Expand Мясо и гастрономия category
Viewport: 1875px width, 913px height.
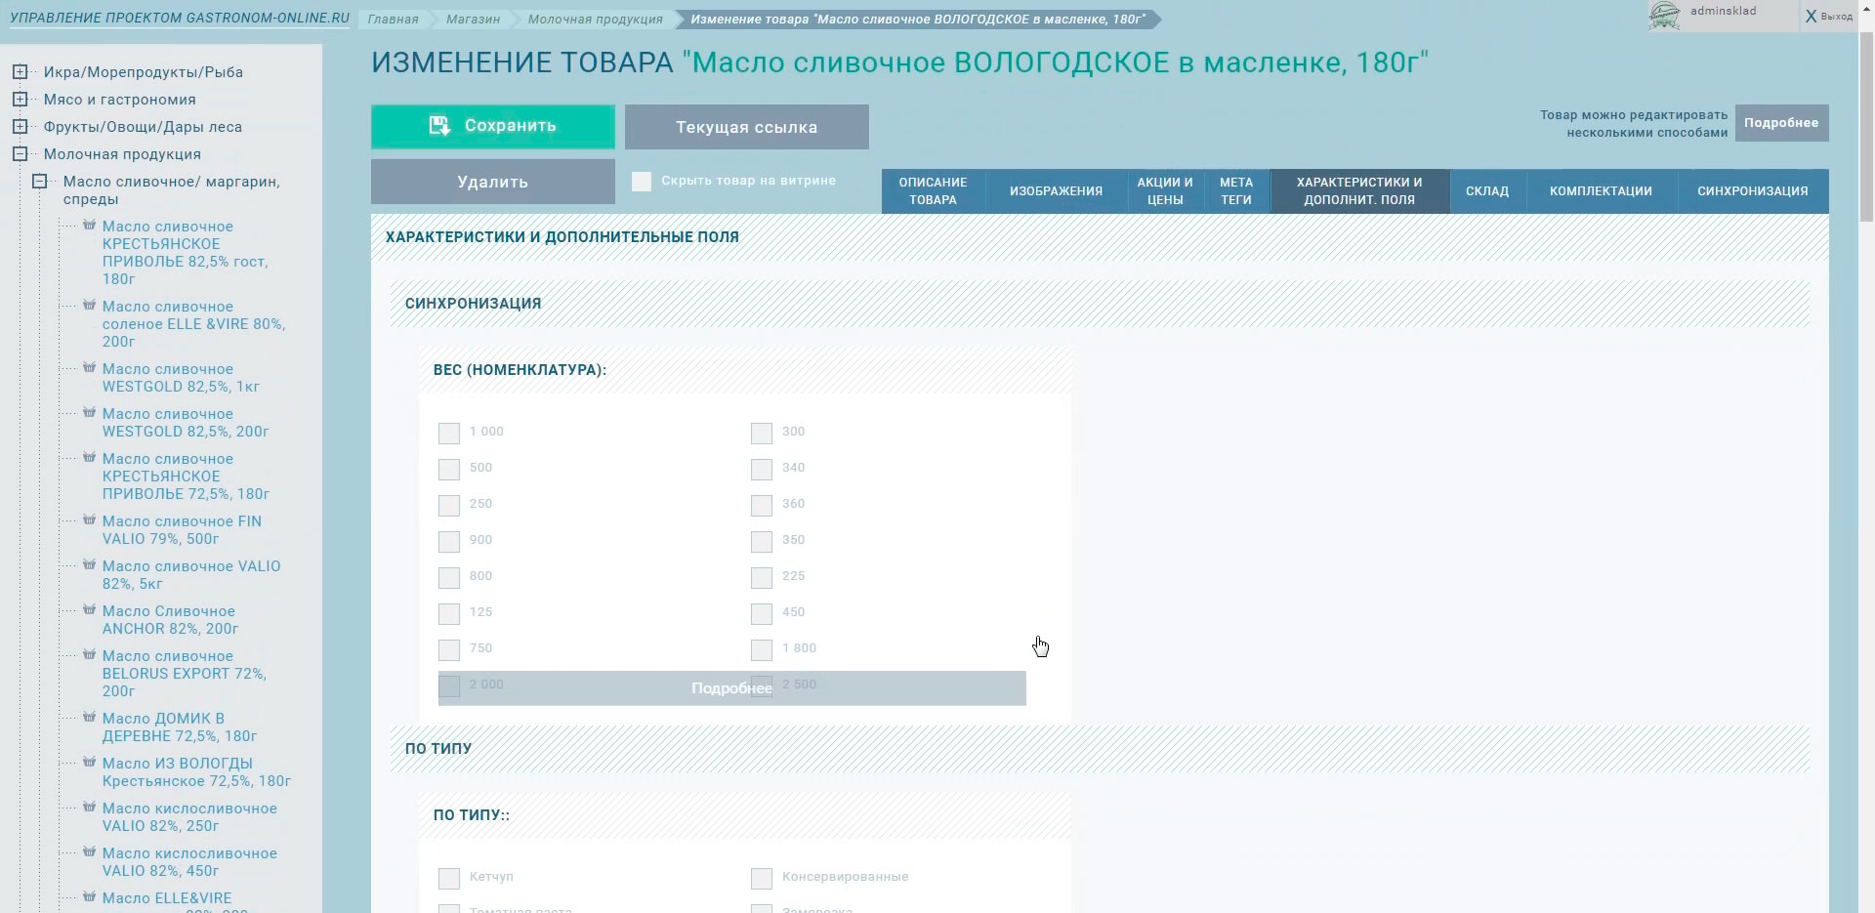(20, 99)
